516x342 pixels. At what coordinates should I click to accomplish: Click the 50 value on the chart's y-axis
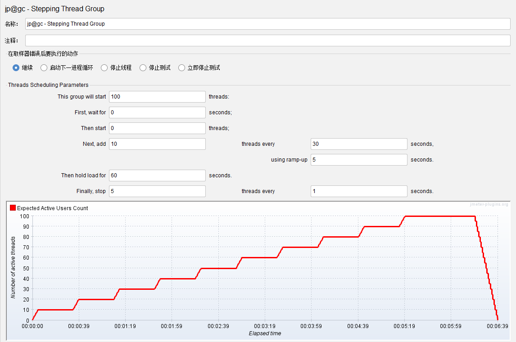(26, 268)
